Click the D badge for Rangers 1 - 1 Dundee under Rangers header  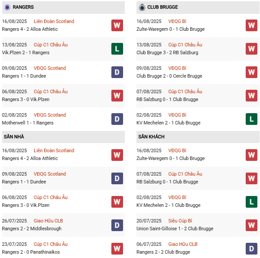(117, 72)
